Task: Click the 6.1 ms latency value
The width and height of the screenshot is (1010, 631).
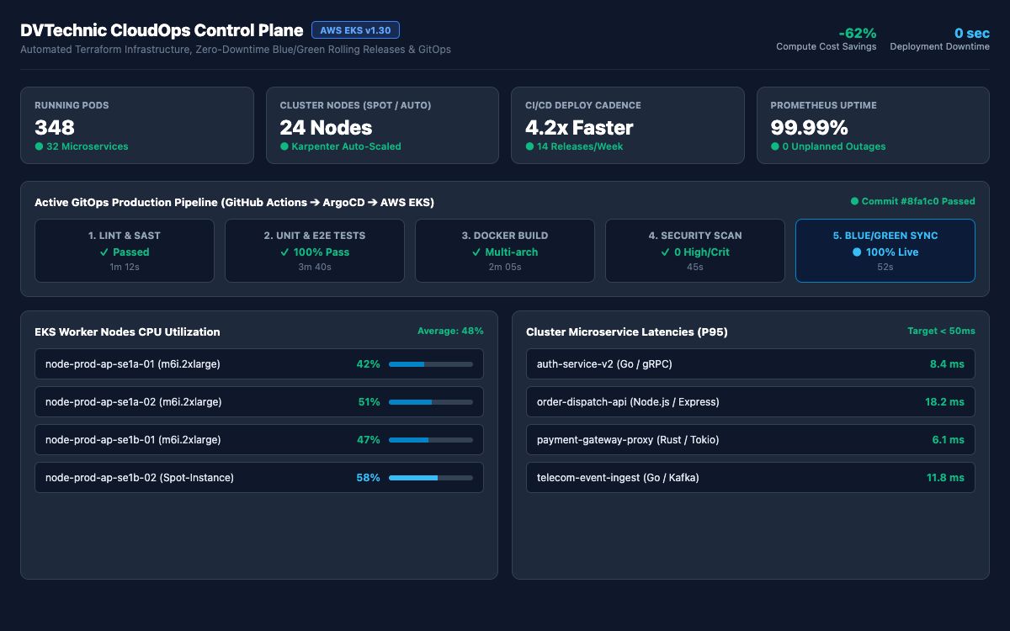Action: 948,440
